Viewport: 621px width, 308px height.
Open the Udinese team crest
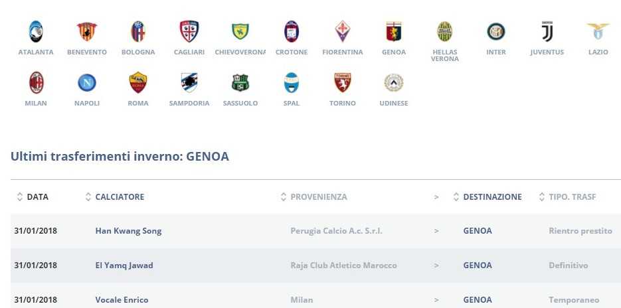click(x=393, y=82)
